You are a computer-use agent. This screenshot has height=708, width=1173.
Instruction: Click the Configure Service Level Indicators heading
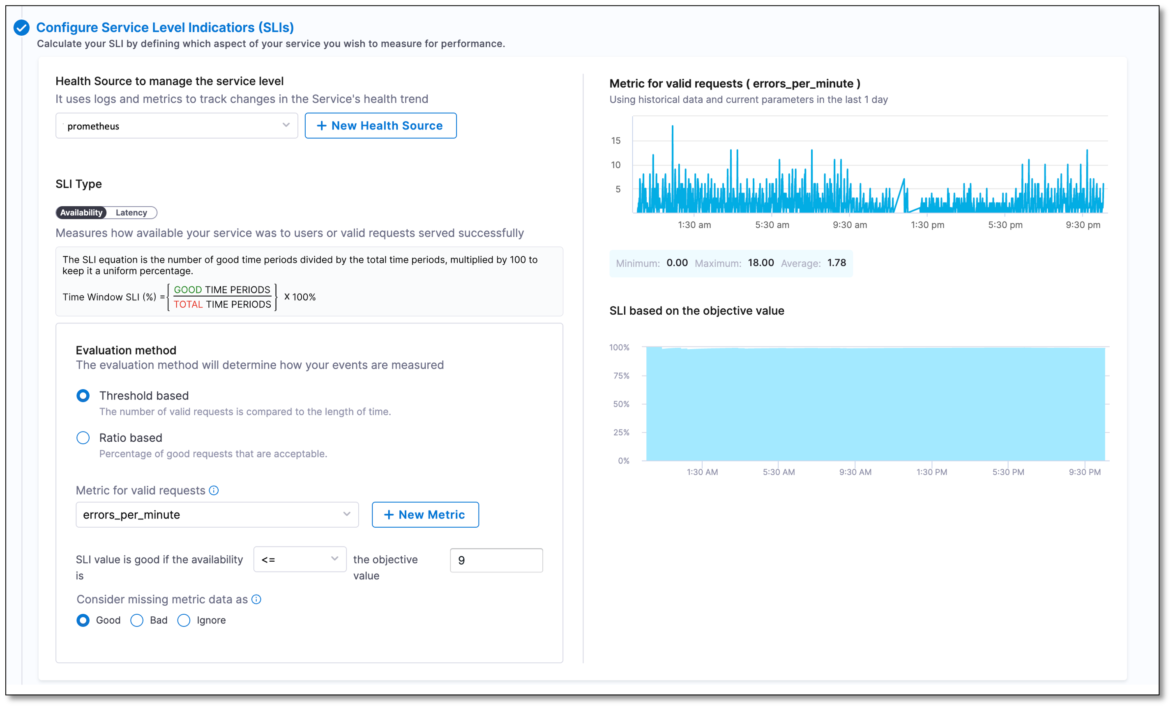pyautogui.click(x=165, y=28)
